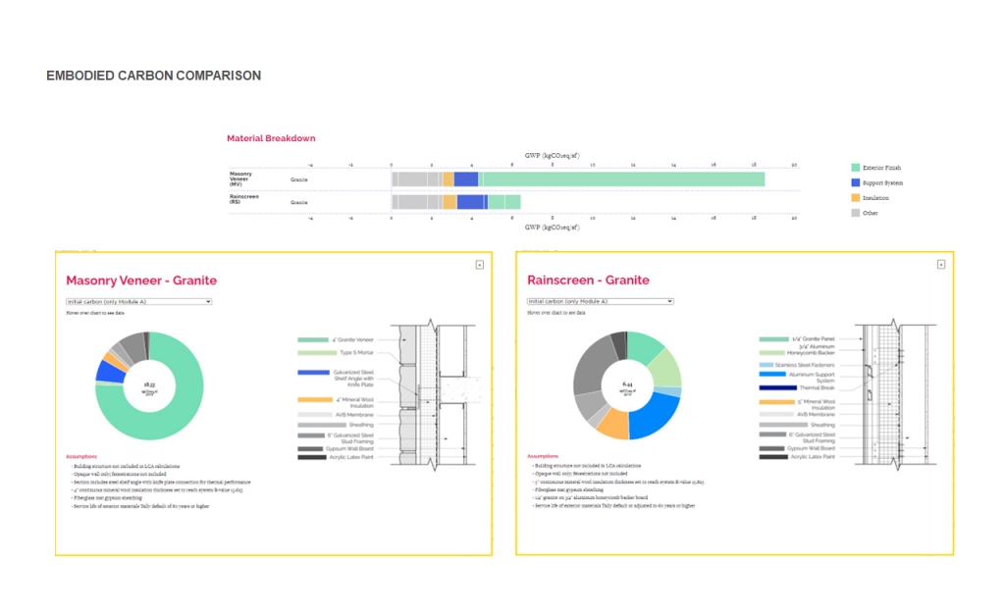1005x612 pixels.
Task: Click the Exterior Finish legend swatch
Action: pos(855,168)
